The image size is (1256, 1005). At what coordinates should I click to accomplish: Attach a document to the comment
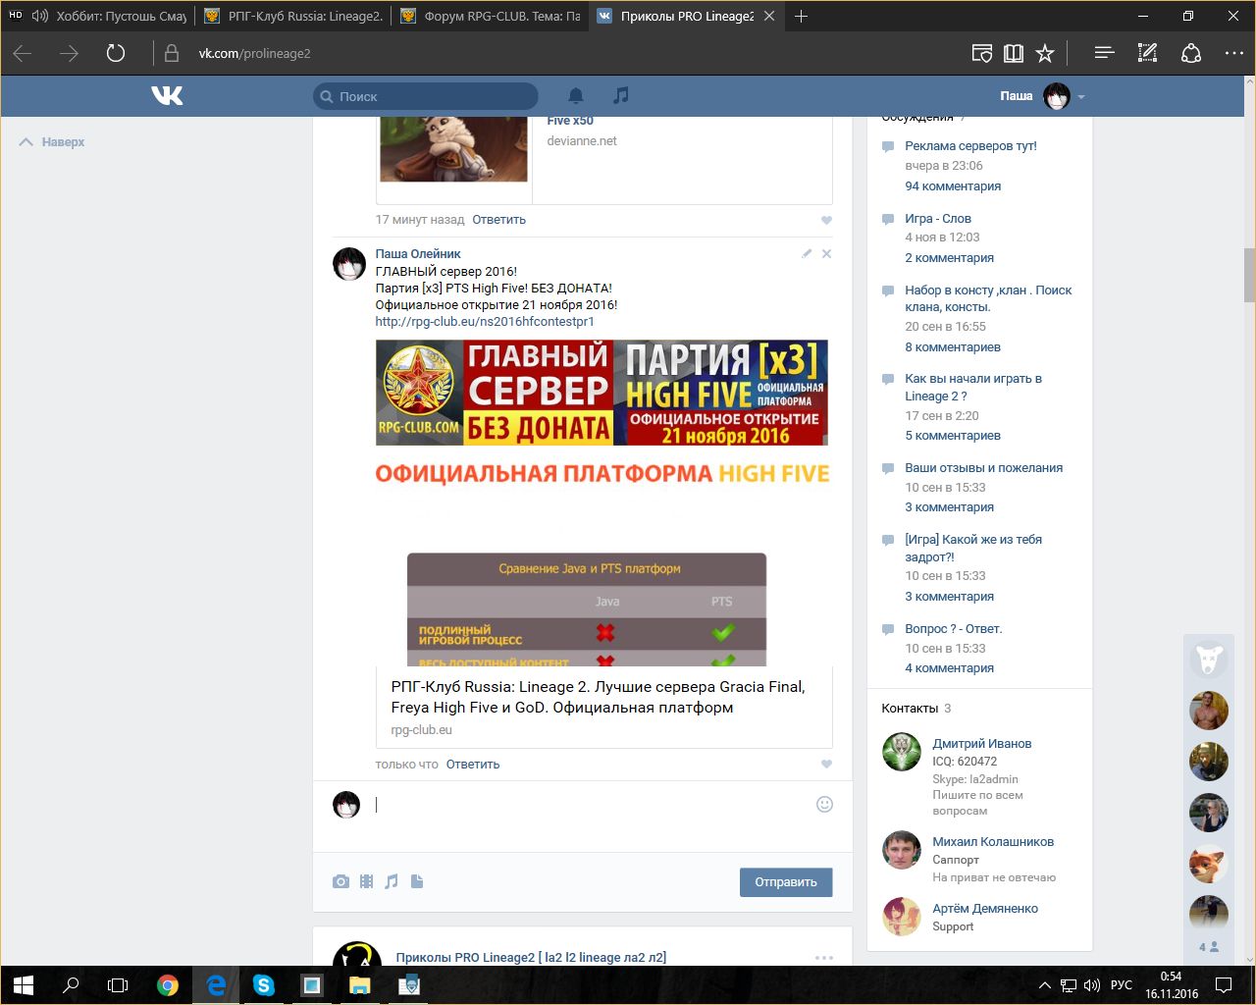pyautogui.click(x=417, y=881)
